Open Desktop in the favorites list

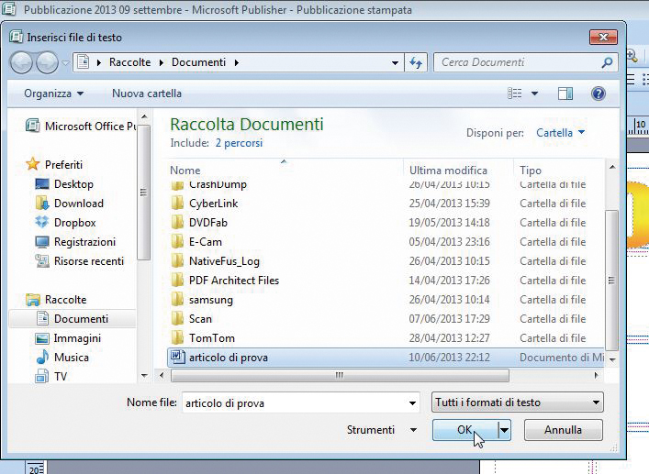pos(64,184)
